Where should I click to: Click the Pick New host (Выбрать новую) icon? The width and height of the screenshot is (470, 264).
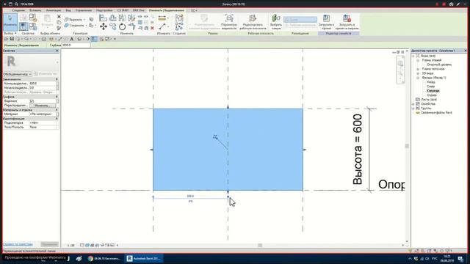point(276,18)
